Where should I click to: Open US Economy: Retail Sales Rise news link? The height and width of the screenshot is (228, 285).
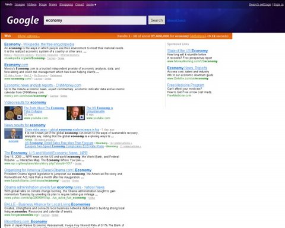pyautogui.click(x=59, y=143)
